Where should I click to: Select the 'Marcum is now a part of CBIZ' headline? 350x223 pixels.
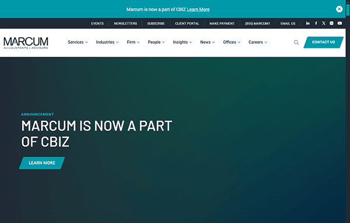tap(97, 134)
